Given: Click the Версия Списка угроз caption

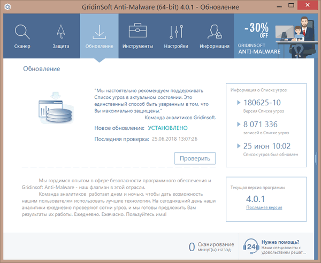Looking at the screenshot, I should point(263,111).
